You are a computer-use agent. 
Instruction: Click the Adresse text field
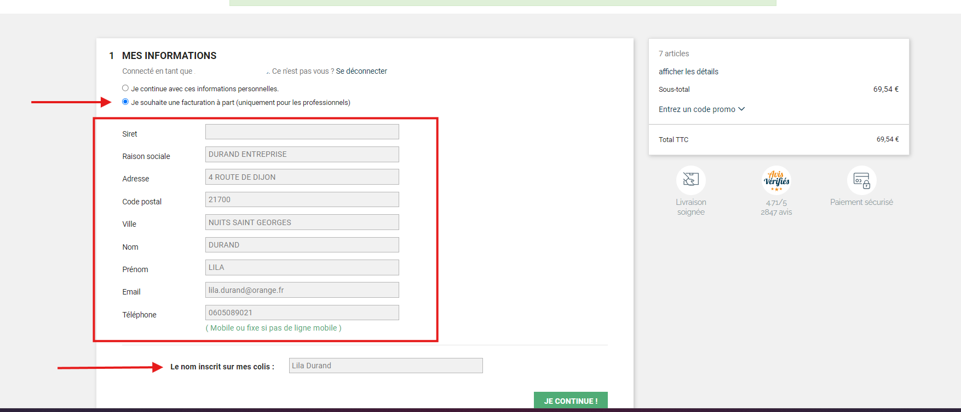pyautogui.click(x=302, y=177)
